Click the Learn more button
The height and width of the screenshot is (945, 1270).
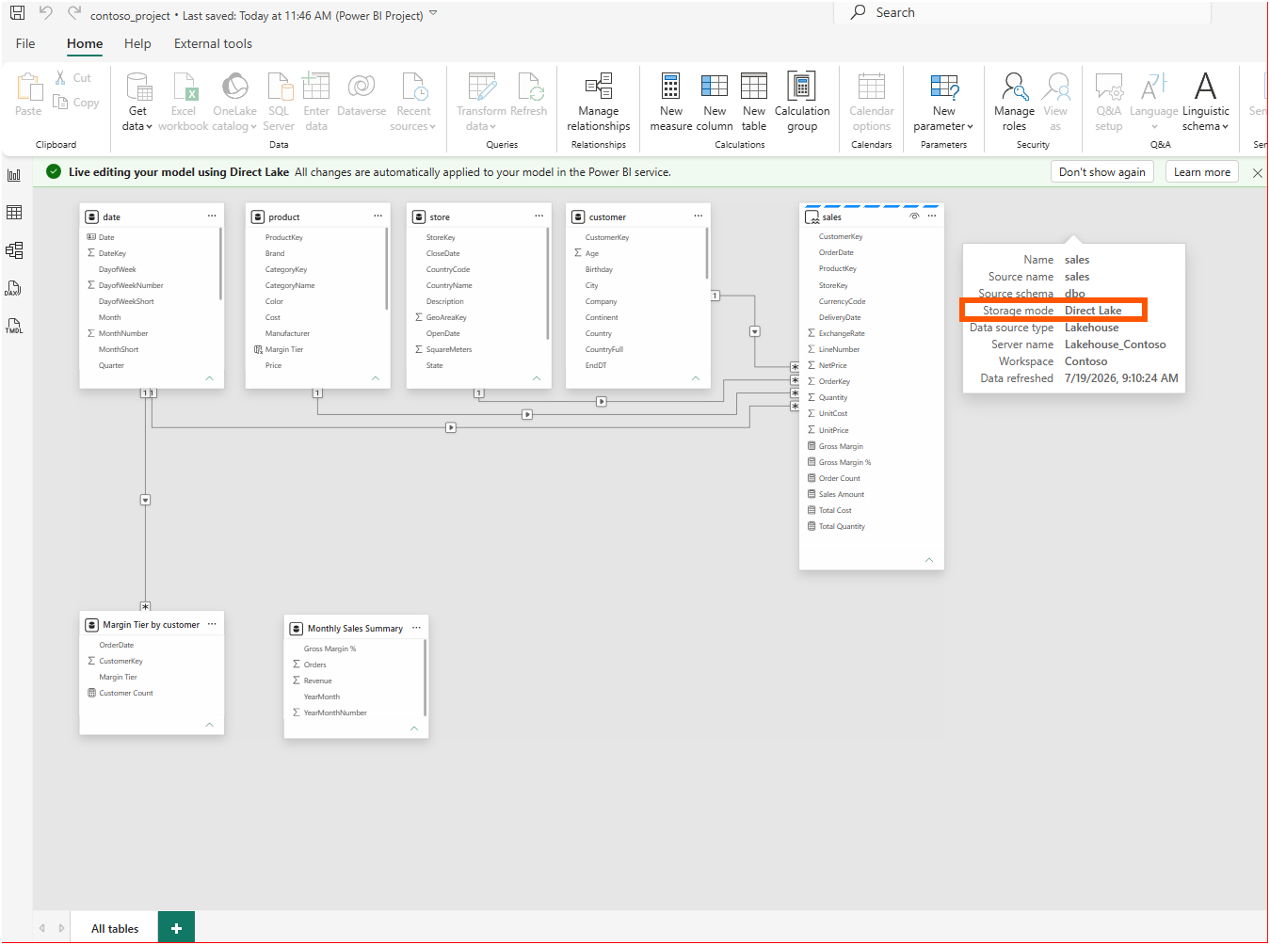[x=1202, y=172]
